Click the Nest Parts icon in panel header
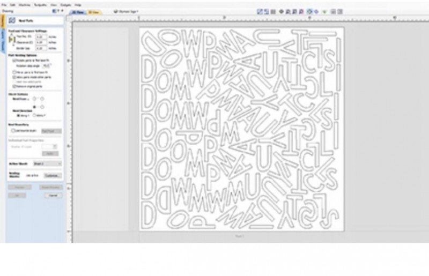Viewport: 429px width, 276px height. coord(12,20)
